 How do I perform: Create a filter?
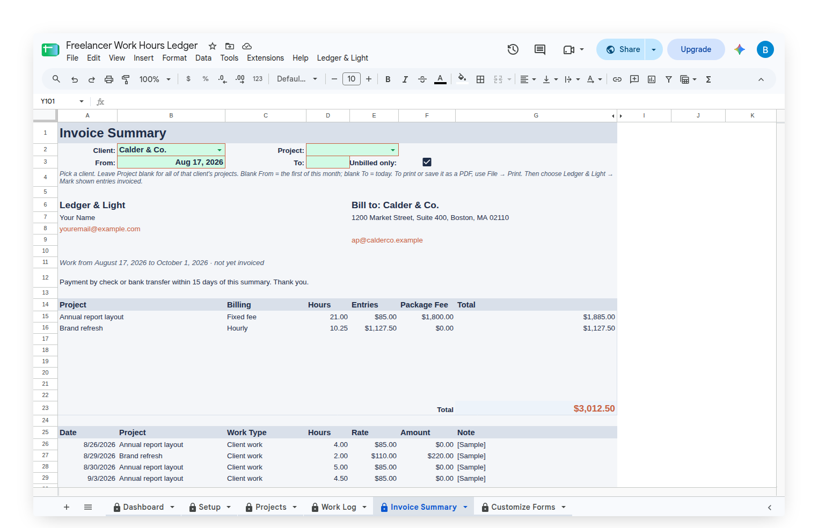click(x=669, y=79)
